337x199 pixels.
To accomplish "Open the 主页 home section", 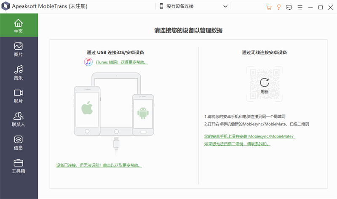I will 19,25.
